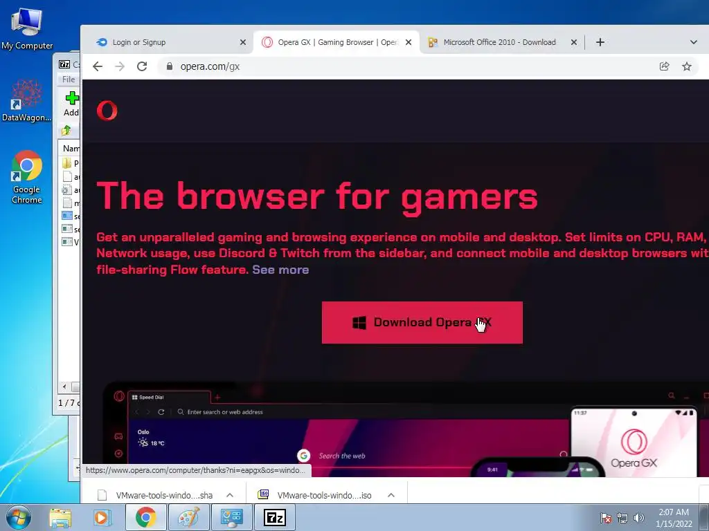This screenshot has height=531, width=709.
Task: Click the padlock site info icon
Action: point(170,66)
